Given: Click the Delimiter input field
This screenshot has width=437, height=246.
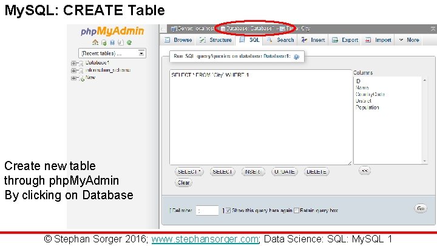Looking at the screenshot, I should (207, 211).
